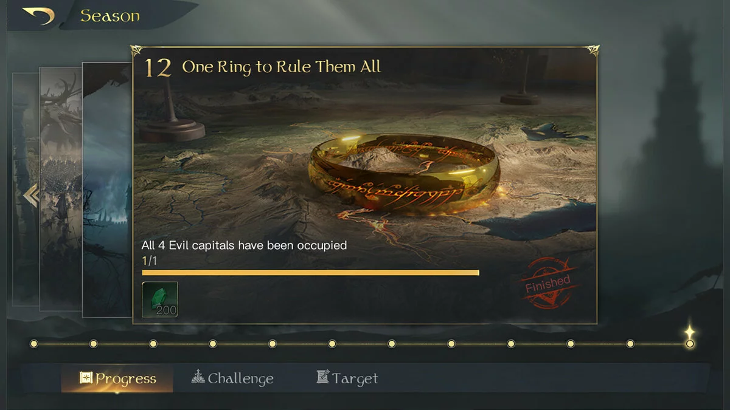Select the eleventh timeline node
Image resolution: width=730 pixels, height=410 pixels.
[630, 344]
